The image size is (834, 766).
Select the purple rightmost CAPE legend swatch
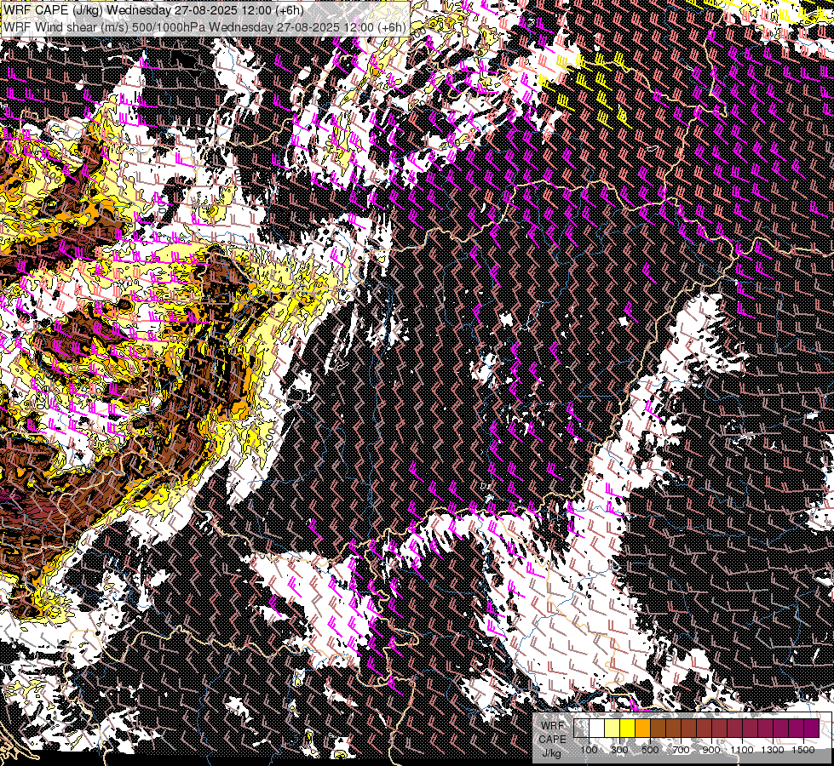click(811, 729)
